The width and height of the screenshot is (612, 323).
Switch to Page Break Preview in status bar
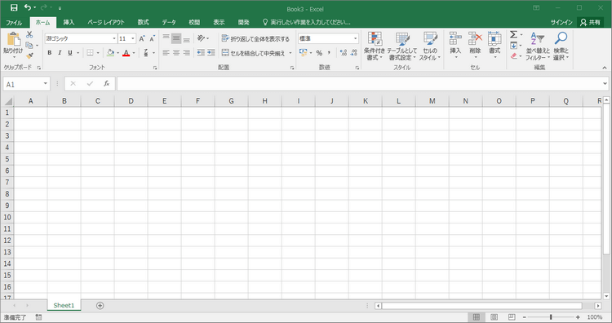[512, 317]
